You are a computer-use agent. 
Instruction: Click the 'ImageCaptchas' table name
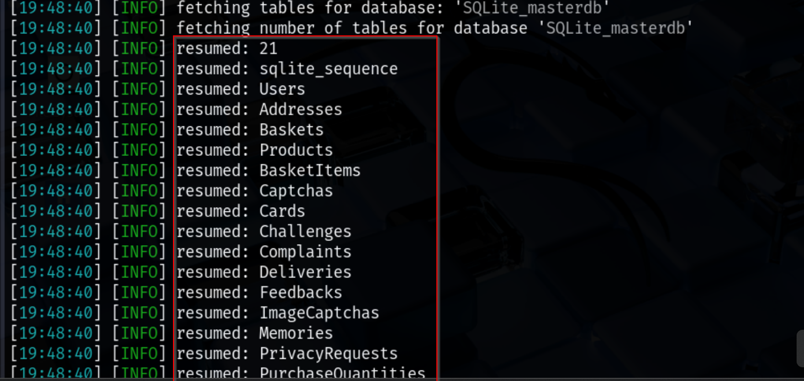point(319,313)
